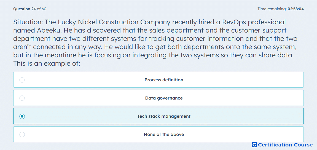Click the Data governance answer text

[x=164, y=98]
